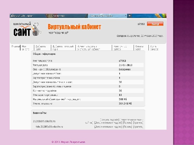This screenshot has width=194, height=145.
Task: Click the Школьный сайт mouse logo
Action: coord(27,29)
